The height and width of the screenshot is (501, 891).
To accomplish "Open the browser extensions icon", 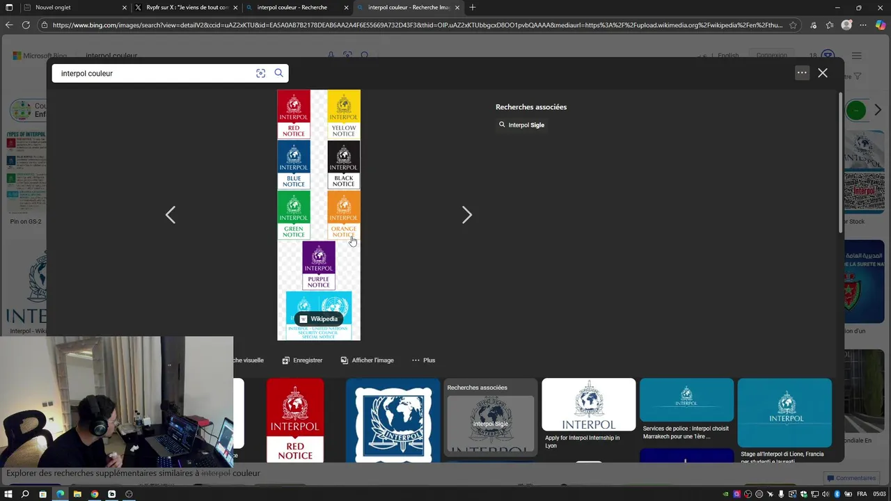I will point(814,25).
